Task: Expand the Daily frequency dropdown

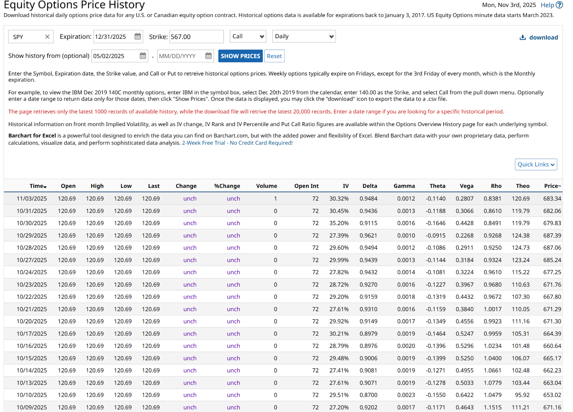Action: tap(304, 36)
